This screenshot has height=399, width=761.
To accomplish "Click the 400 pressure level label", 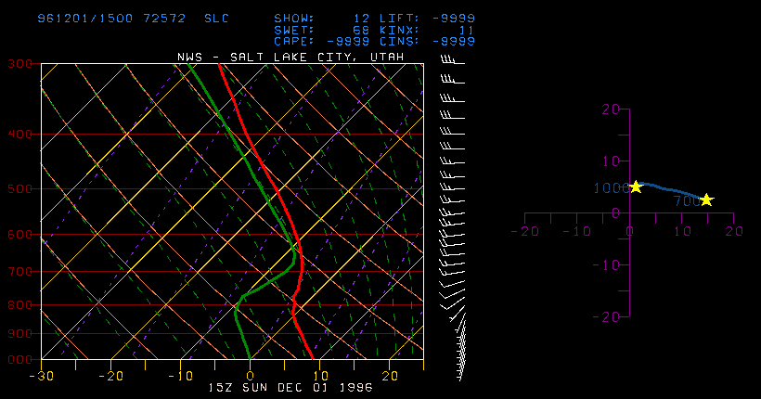I will [20, 134].
